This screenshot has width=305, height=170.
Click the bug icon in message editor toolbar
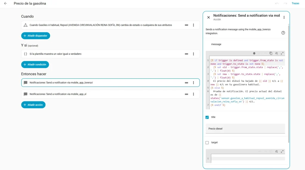[254, 53]
